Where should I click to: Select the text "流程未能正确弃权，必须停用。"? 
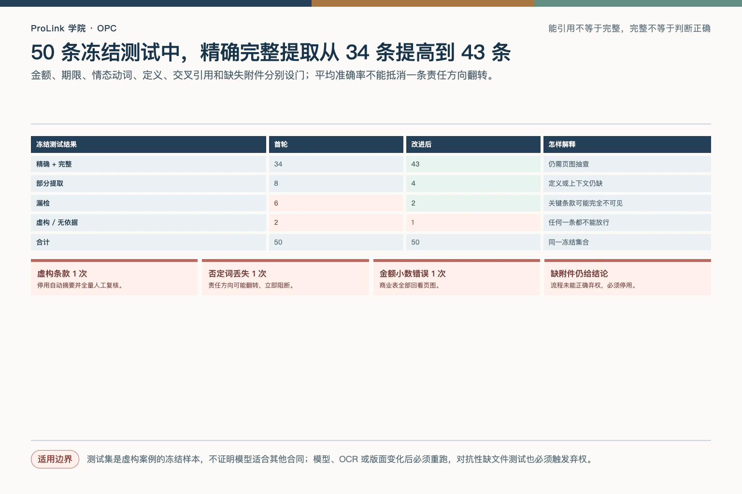(595, 285)
